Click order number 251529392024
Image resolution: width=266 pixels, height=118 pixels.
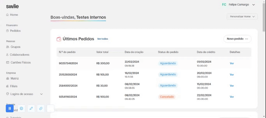(68, 74)
